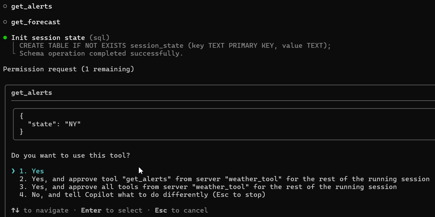Click the "Enter to select" hint
Image resolution: width=435 pixels, height=217 pixels.
click(x=111, y=210)
